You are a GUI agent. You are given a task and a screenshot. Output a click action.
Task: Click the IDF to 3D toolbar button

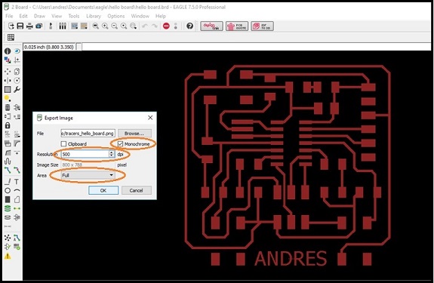[262, 26]
